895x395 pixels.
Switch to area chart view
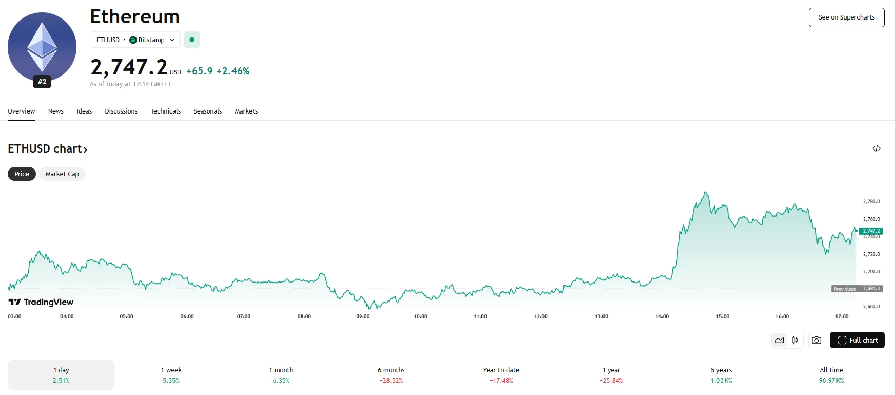(780, 340)
